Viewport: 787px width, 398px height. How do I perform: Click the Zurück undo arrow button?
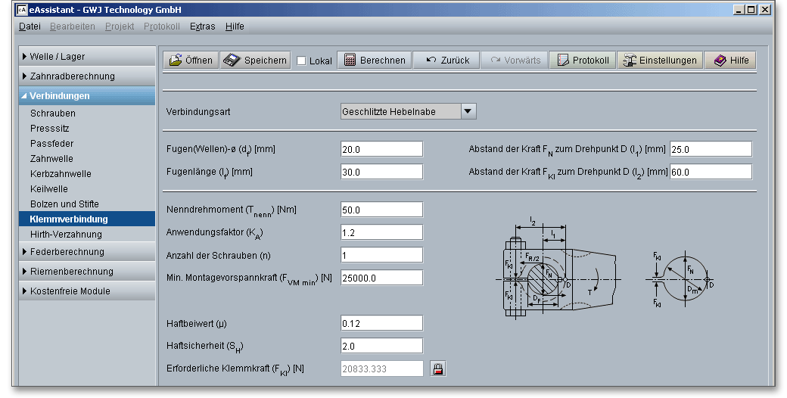click(x=448, y=61)
